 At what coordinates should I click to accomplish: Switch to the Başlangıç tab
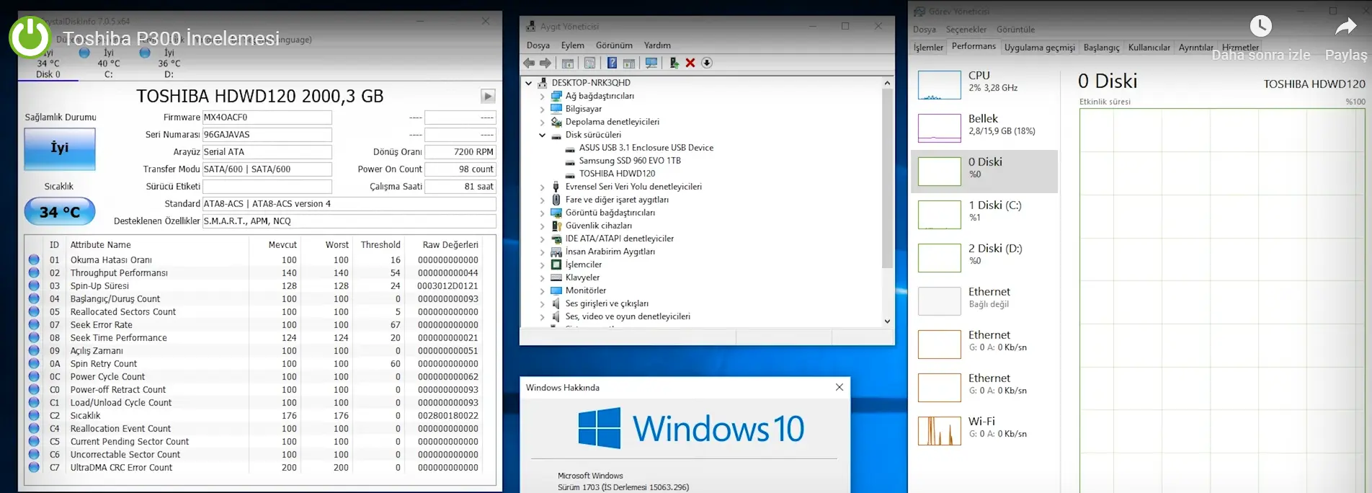tap(1101, 48)
